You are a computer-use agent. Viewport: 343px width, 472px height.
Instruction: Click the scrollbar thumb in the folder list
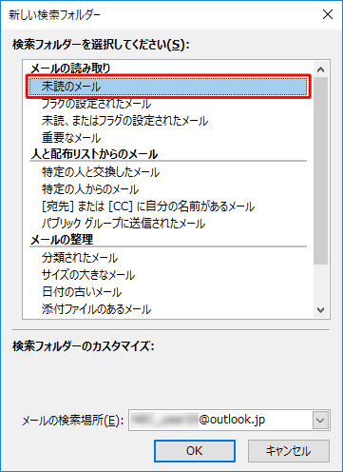(321, 170)
